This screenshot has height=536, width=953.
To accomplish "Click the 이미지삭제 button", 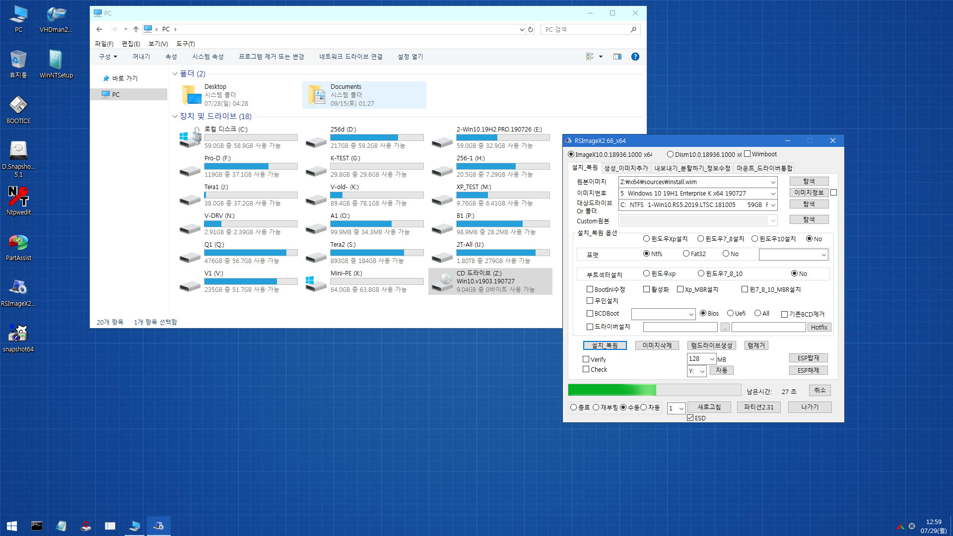I will click(657, 345).
